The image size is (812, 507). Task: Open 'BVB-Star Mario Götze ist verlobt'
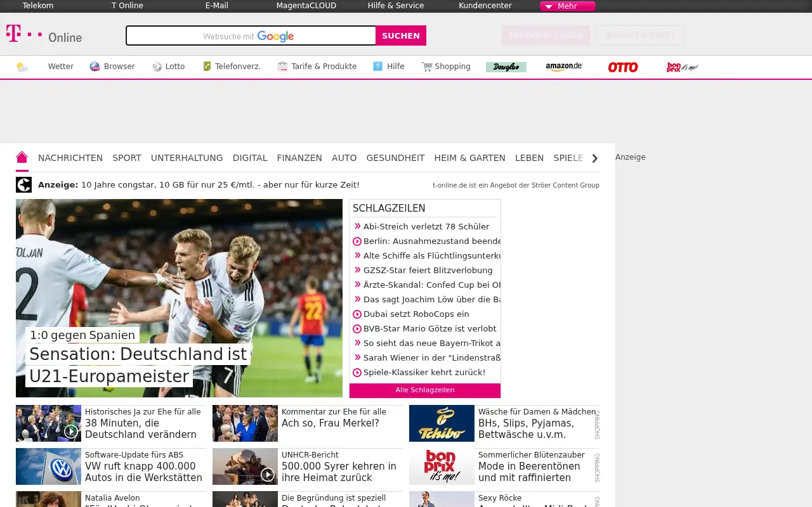pos(430,329)
